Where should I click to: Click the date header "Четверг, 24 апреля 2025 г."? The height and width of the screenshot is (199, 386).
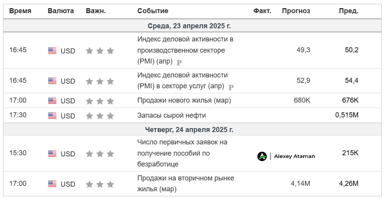[189, 130]
